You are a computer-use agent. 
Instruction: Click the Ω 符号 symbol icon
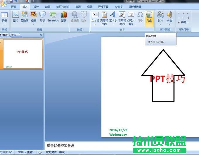[x=140, y=15]
